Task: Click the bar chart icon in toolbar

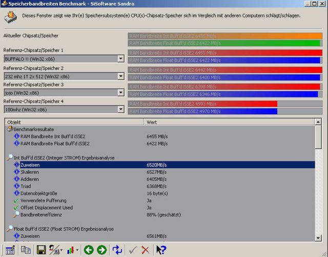Action: (71, 250)
